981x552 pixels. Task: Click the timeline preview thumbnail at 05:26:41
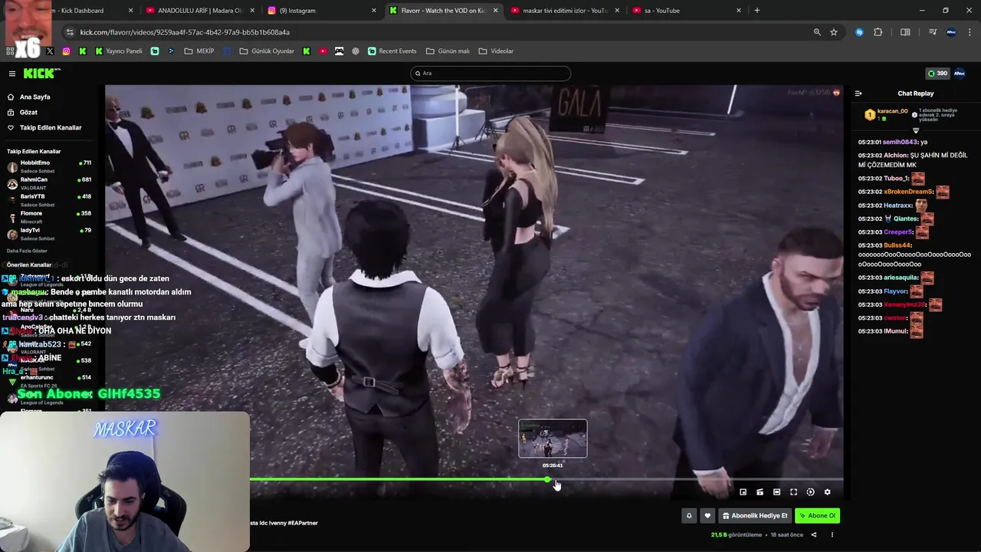tap(553, 439)
